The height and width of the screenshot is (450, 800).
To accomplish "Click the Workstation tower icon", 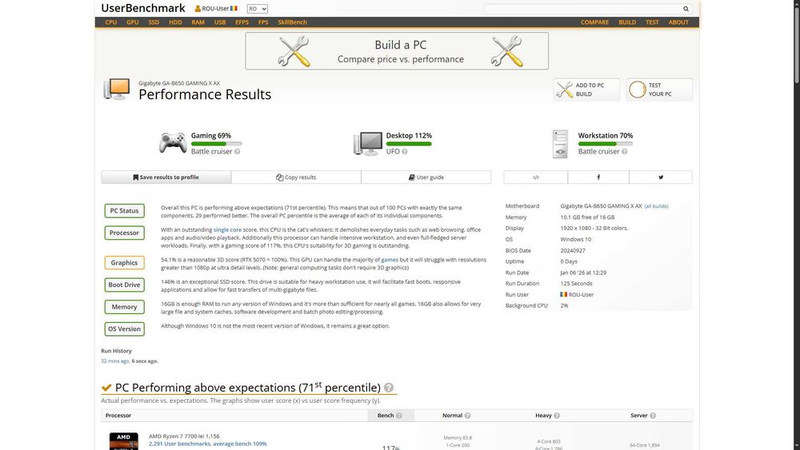I will pos(560,144).
